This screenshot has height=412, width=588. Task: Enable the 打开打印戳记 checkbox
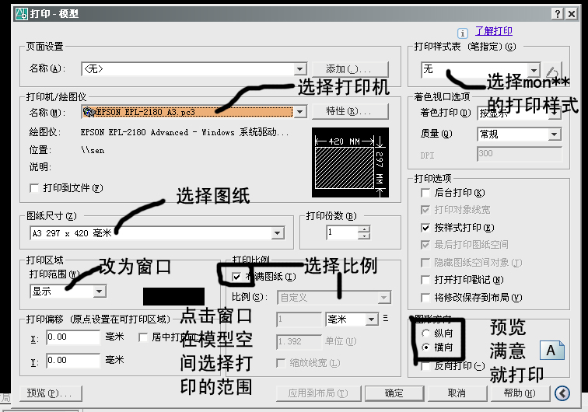pyautogui.click(x=425, y=280)
